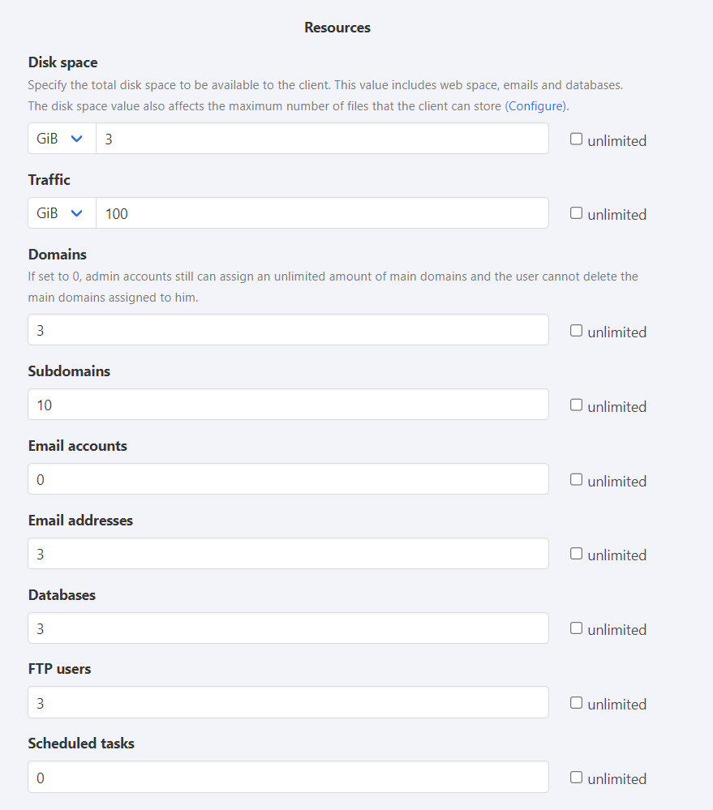This screenshot has height=810, width=713.
Task: Enable unlimited Disk space checkbox
Action: [x=576, y=139]
